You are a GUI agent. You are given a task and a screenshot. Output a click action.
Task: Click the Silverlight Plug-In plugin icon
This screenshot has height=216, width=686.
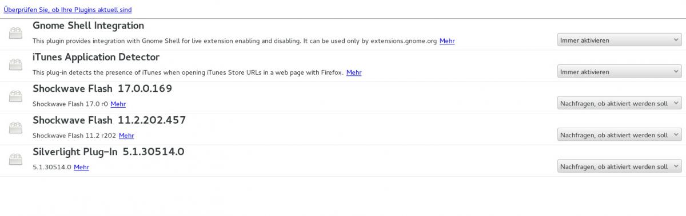click(16, 160)
